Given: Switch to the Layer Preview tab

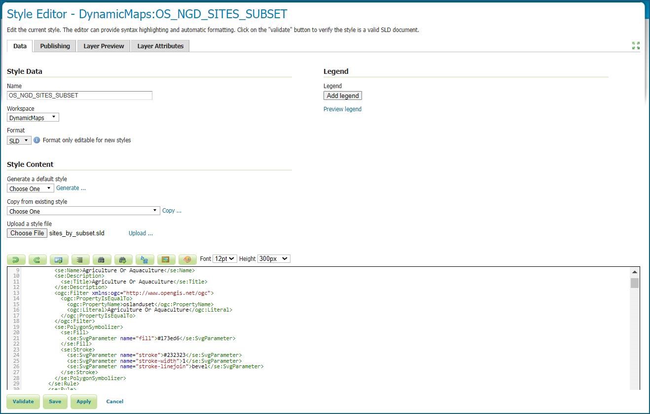Looking at the screenshot, I should 104,46.
